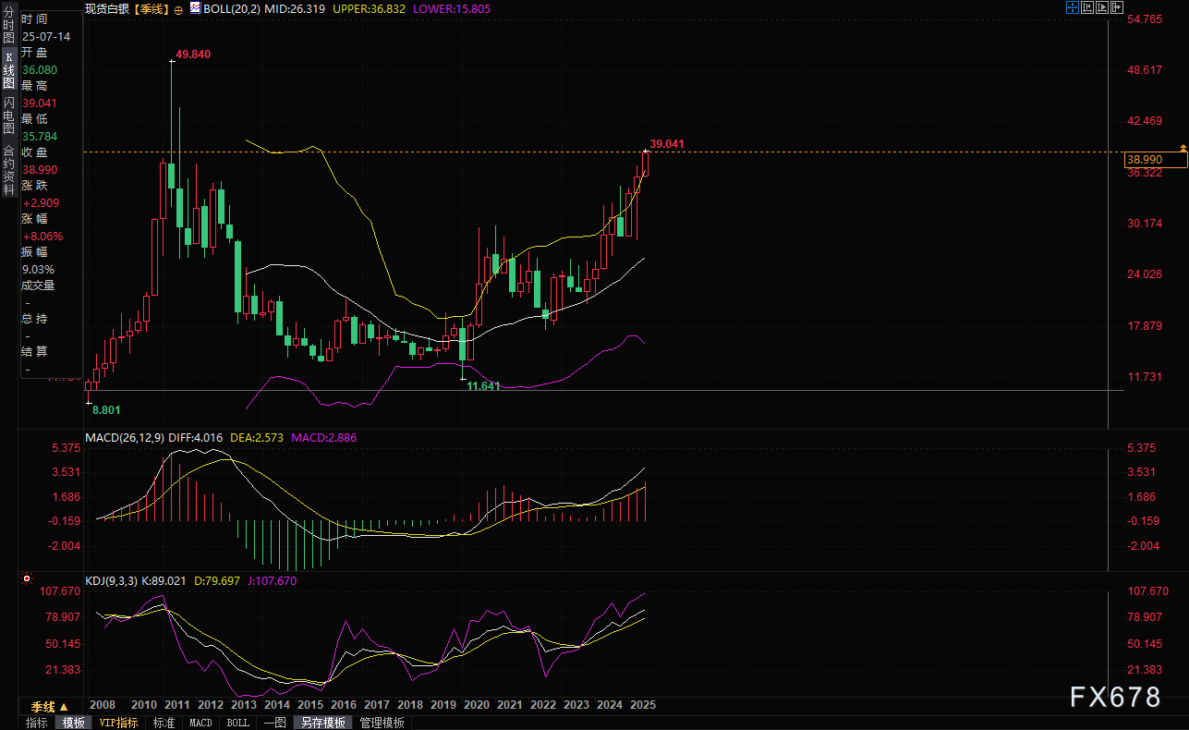Viewport: 1189px width, 730px height.
Task: Apply the BOLL template button
Action: point(237,723)
